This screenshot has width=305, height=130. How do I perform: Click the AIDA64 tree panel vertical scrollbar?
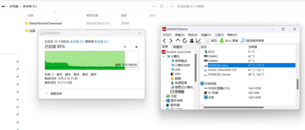click(195, 68)
